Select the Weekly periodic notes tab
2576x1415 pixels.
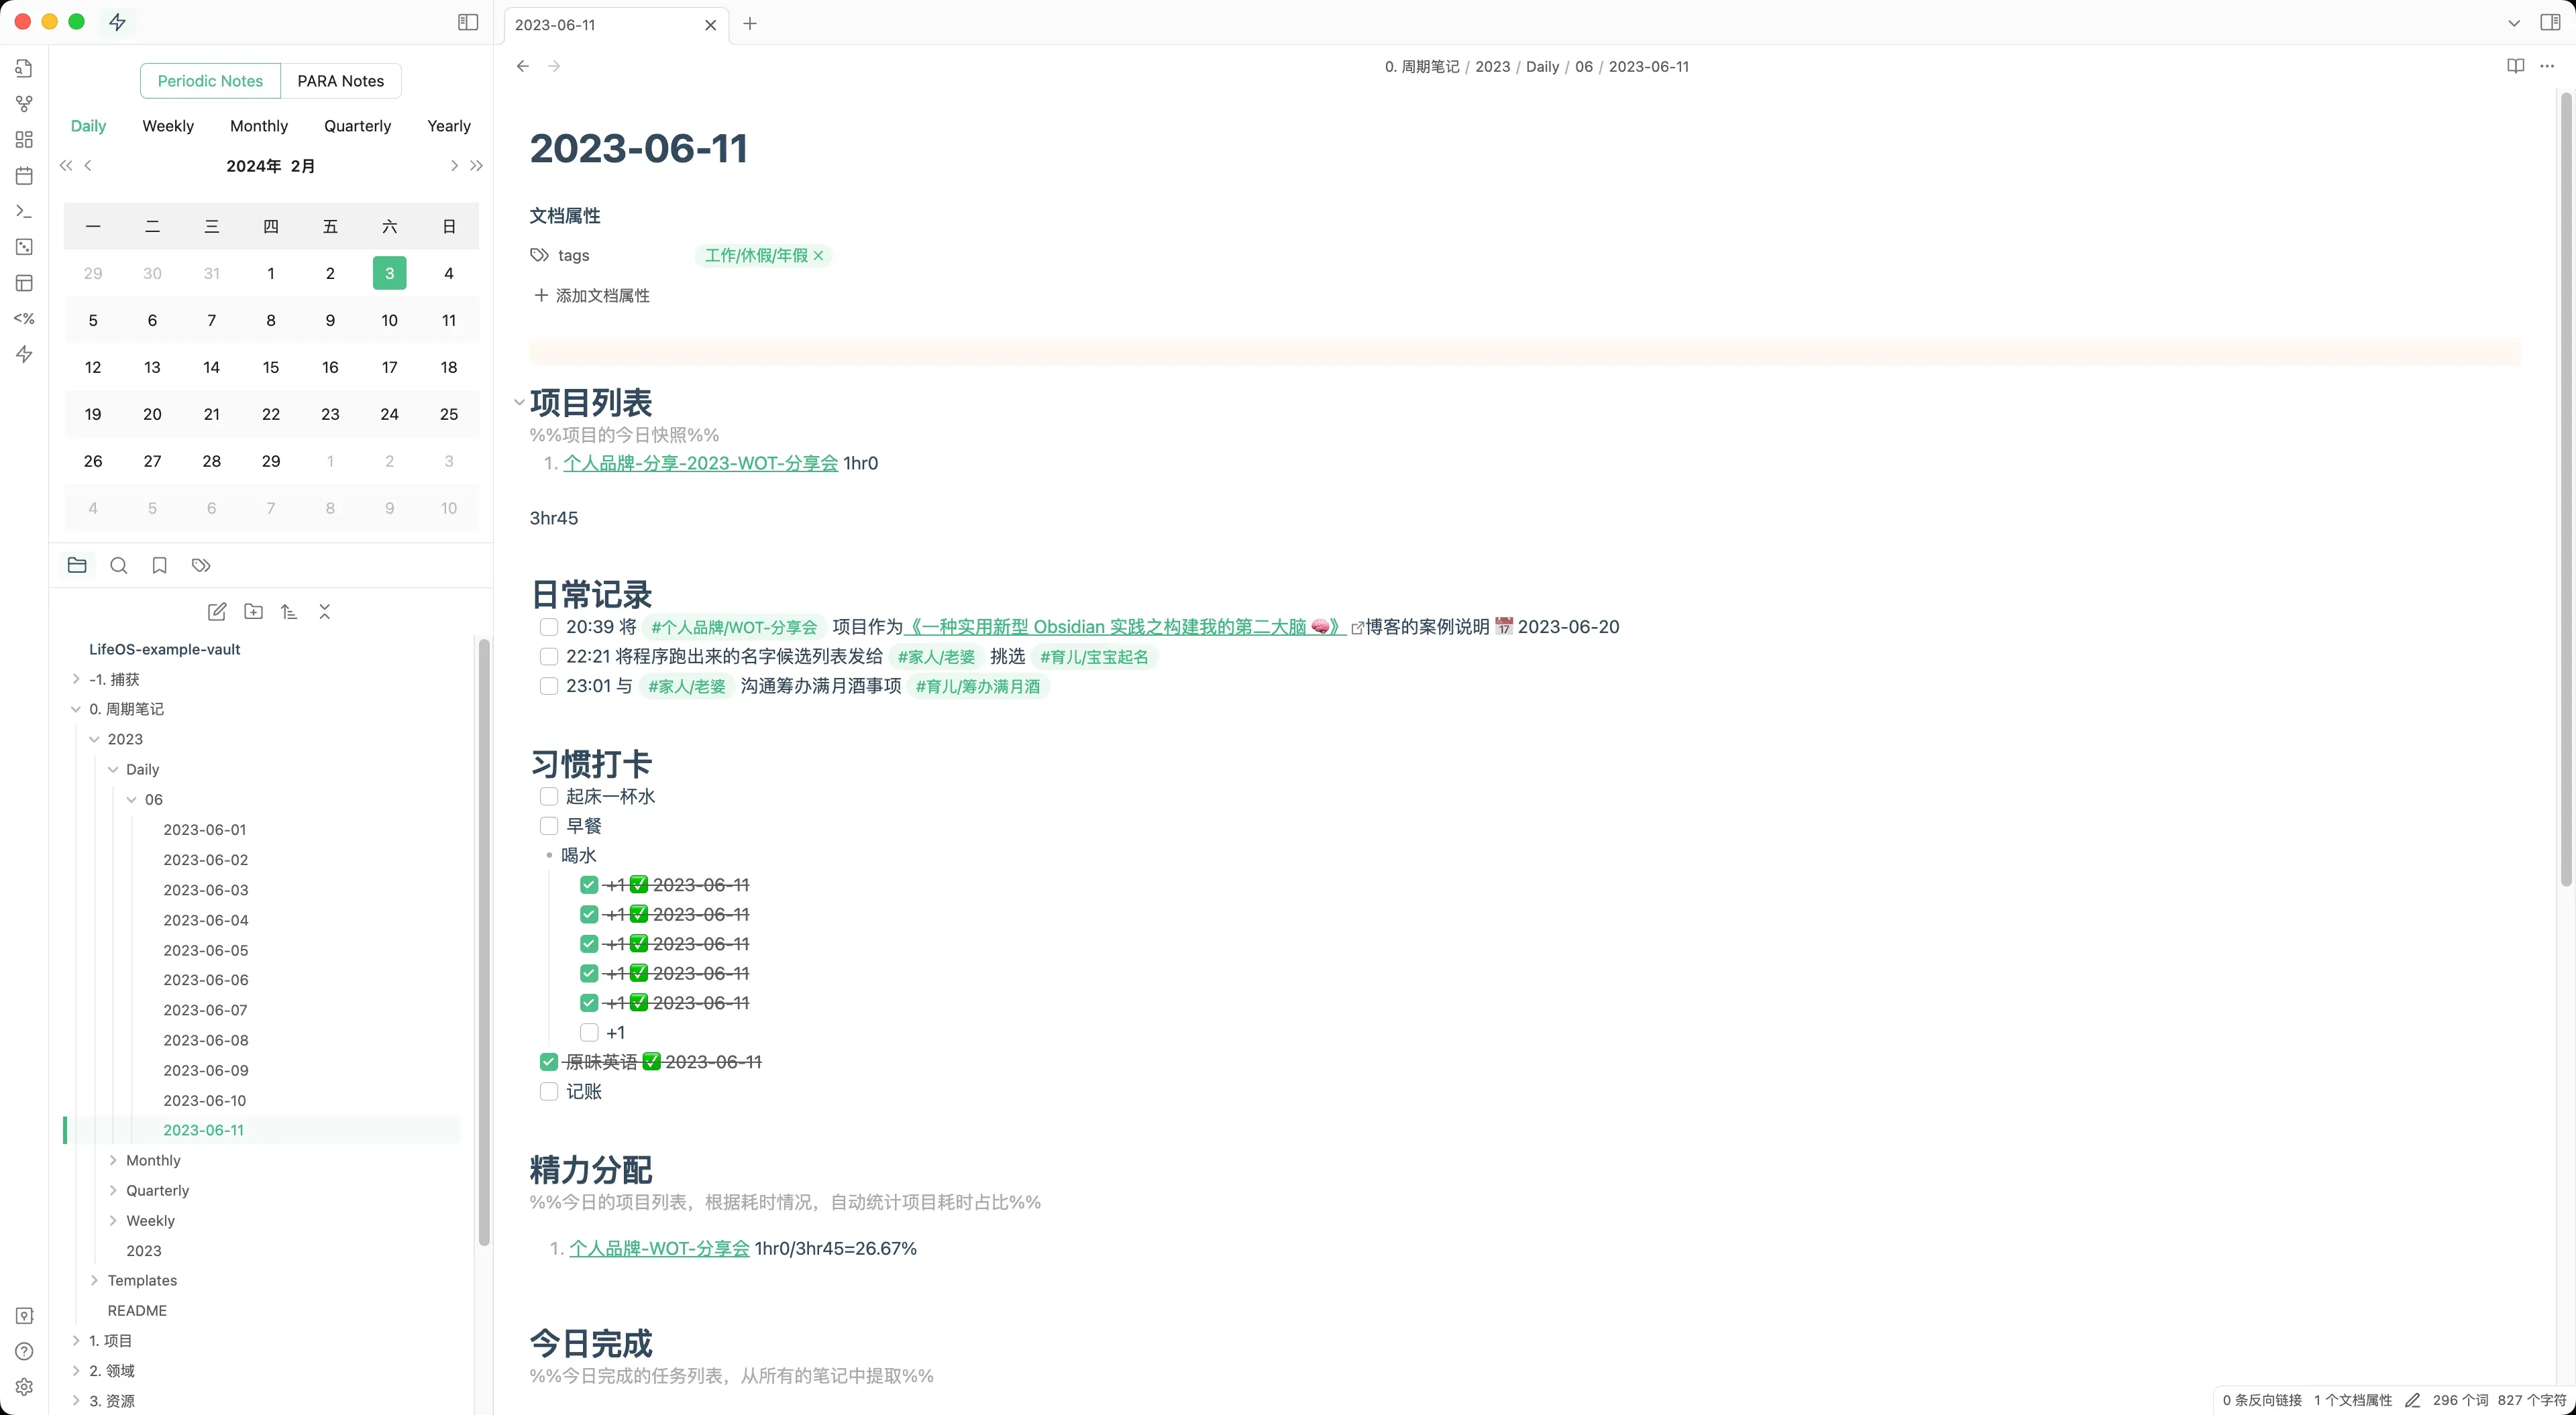point(168,126)
